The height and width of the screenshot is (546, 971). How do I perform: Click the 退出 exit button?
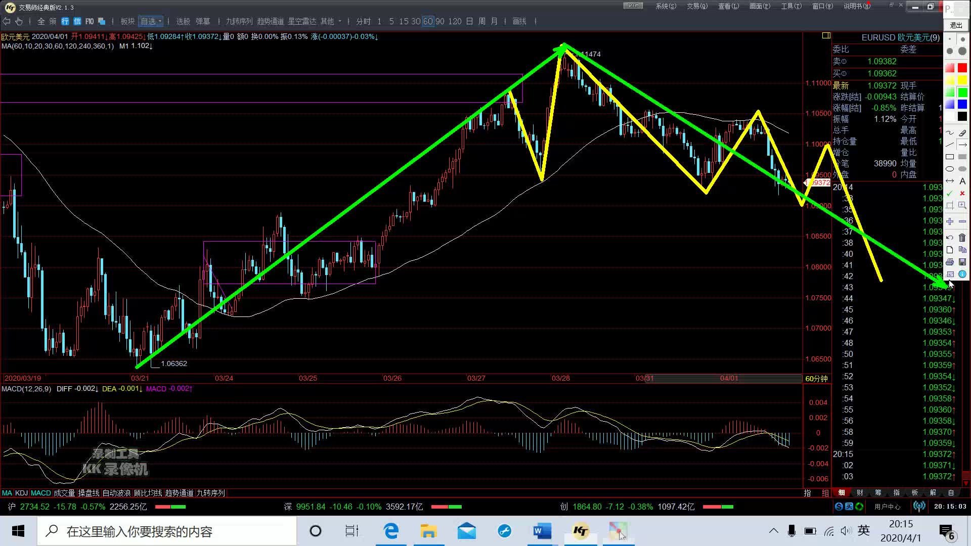(956, 25)
